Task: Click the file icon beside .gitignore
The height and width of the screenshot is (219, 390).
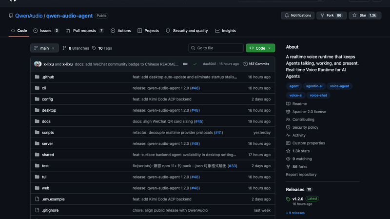Action: click(37, 210)
